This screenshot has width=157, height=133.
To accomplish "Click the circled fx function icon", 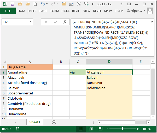I will click(x=79, y=4).
